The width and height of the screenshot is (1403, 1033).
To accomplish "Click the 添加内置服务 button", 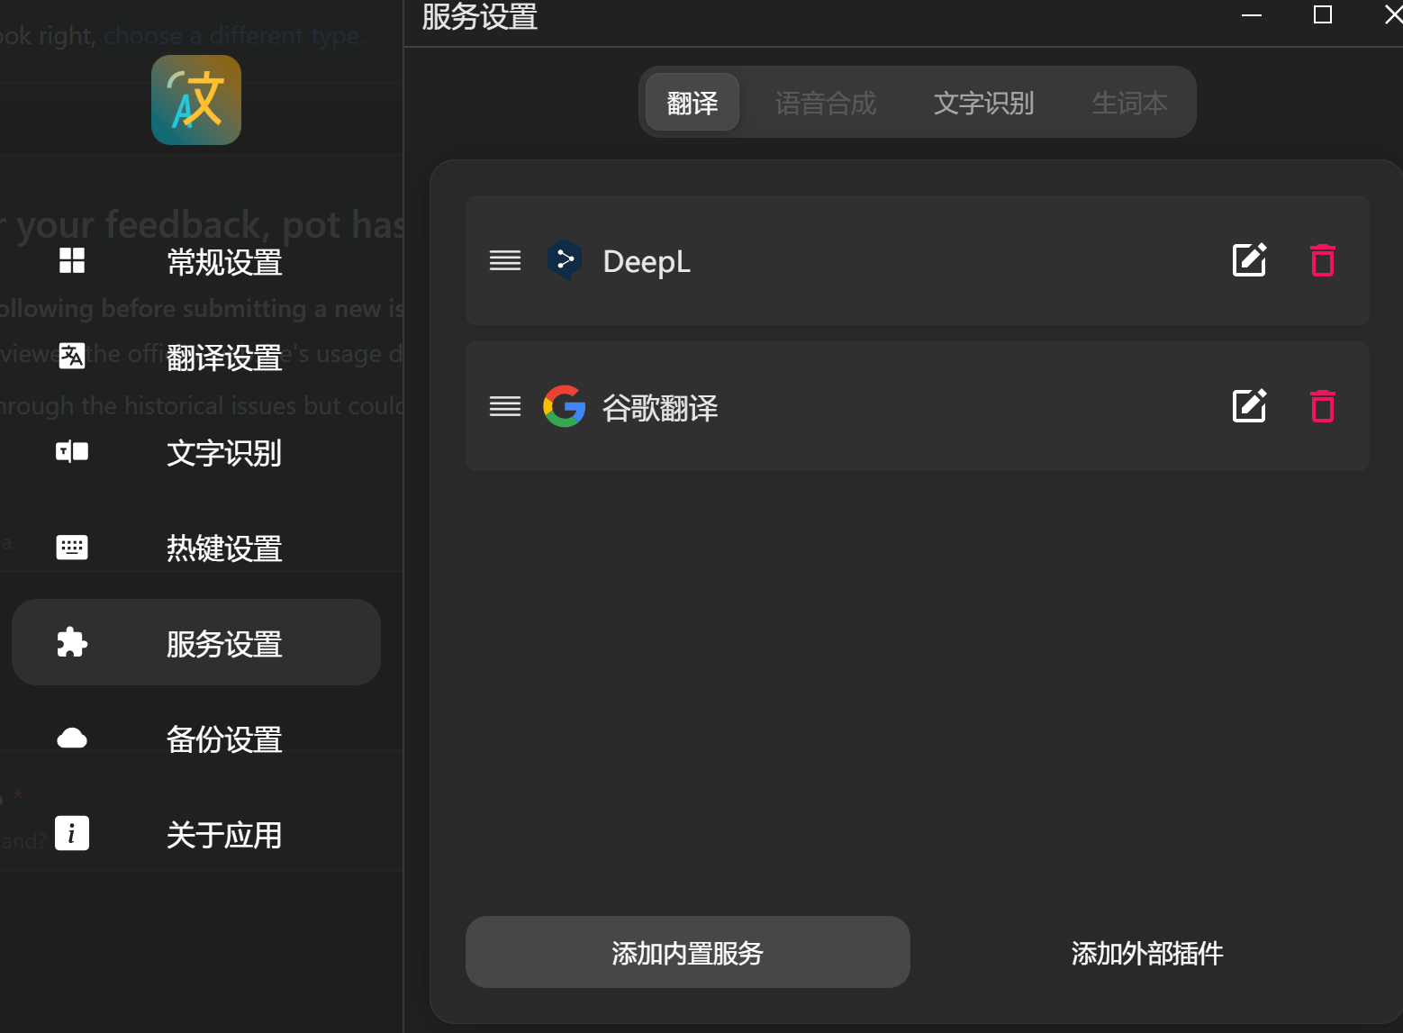I will (687, 952).
